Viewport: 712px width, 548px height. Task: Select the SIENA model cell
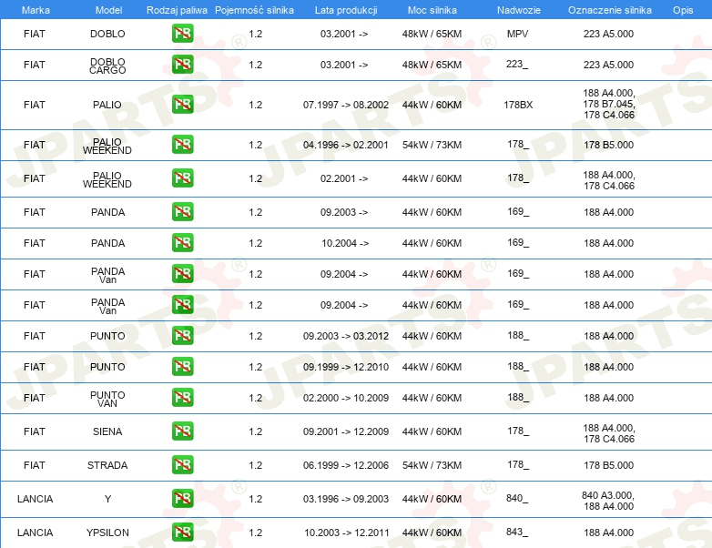107,431
